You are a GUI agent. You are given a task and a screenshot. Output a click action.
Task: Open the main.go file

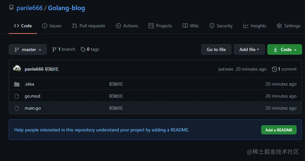tap(33, 108)
